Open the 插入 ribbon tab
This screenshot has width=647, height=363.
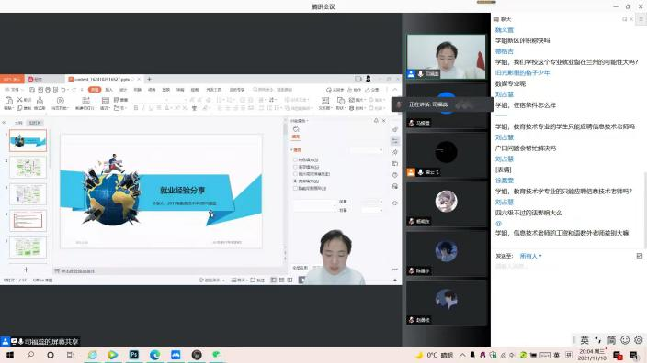click(109, 89)
